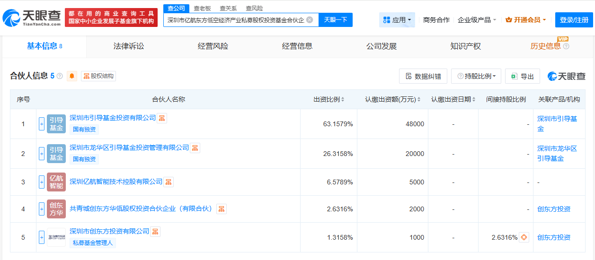
Task: Click the orange bell alert icon
Action: point(72,76)
